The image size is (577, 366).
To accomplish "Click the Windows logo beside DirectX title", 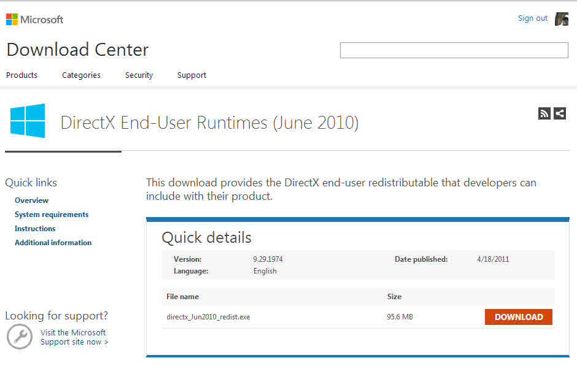I will coord(28,121).
